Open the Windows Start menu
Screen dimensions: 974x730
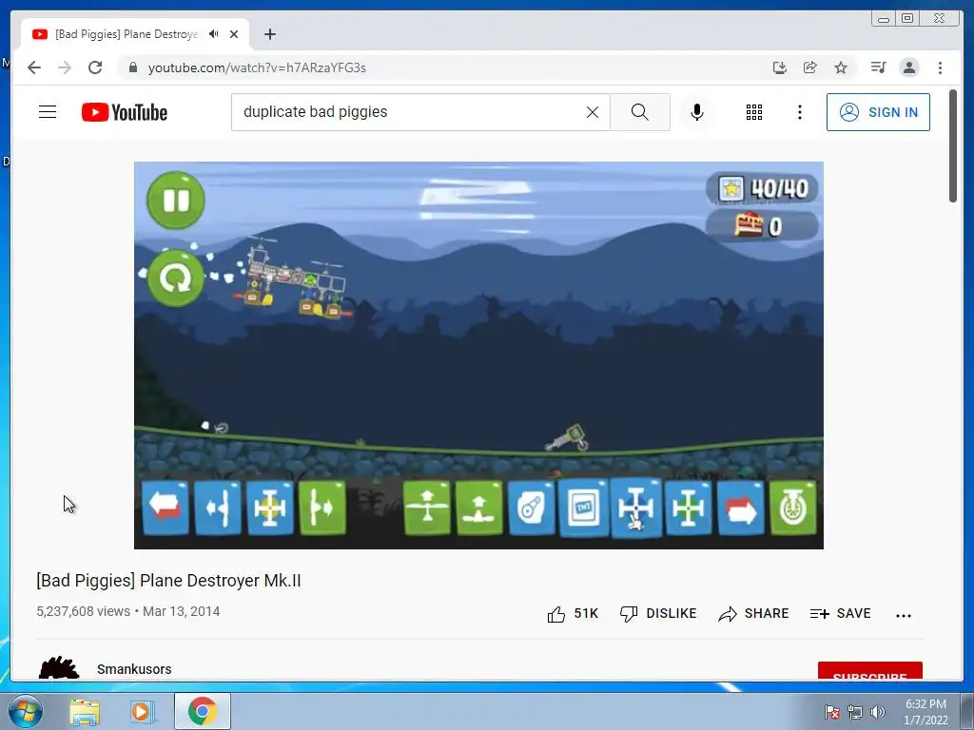(25, 711)
